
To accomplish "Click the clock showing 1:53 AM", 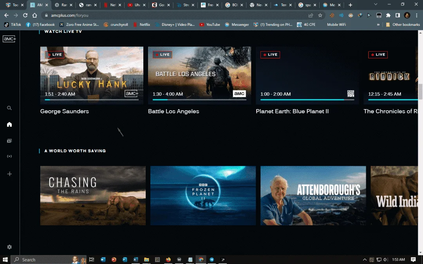I will click(x=398, y=260).
